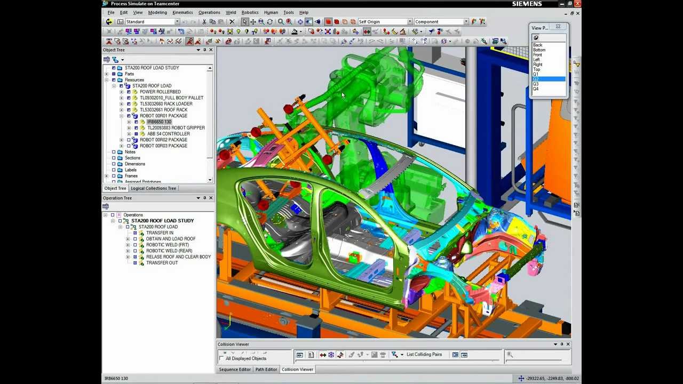Open the Self Origin dropdown
The height and width of the screenshot is (384, 683).
pos(410,22)
